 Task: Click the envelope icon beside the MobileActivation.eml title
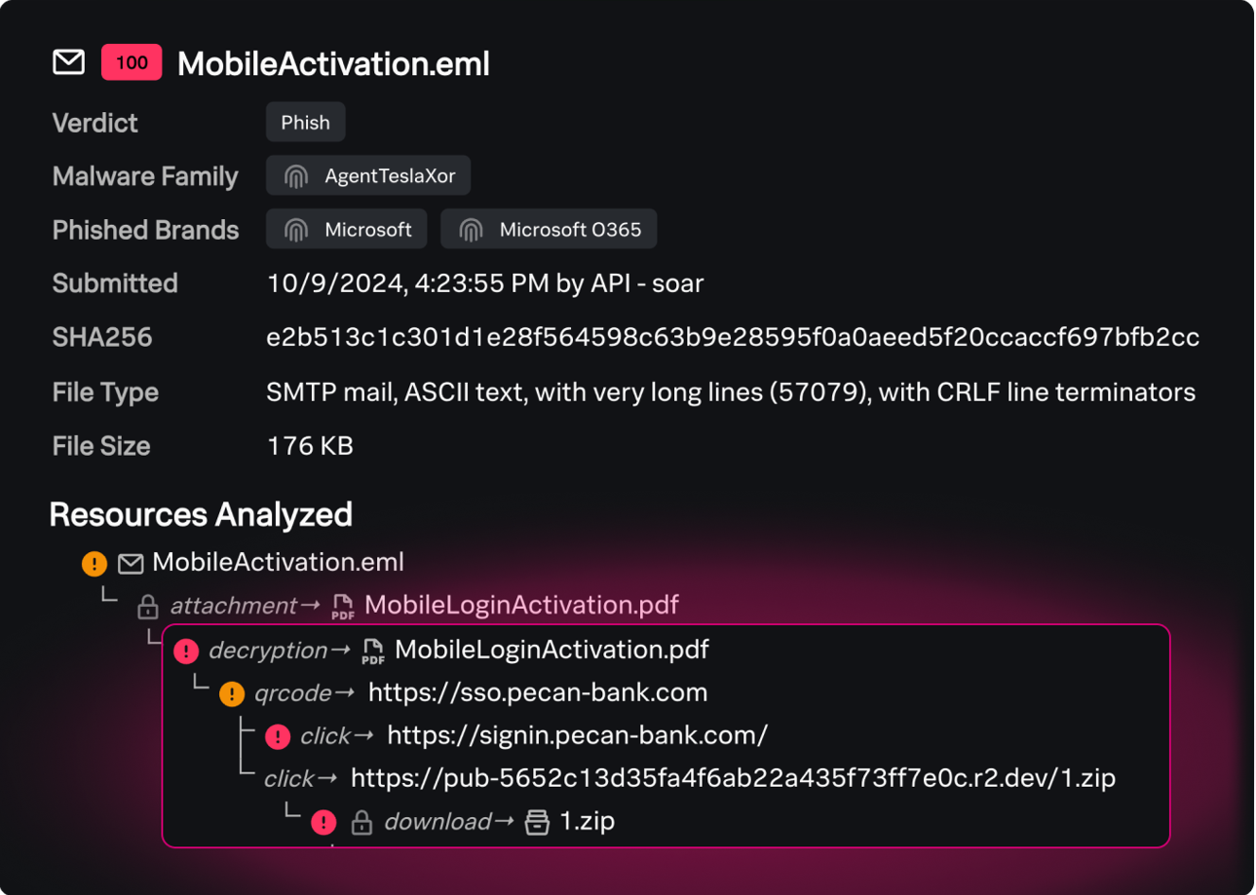coord(68,62)
